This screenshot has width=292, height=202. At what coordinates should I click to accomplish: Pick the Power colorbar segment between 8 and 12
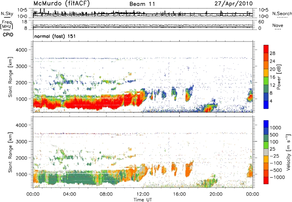(x=266, y=89)
